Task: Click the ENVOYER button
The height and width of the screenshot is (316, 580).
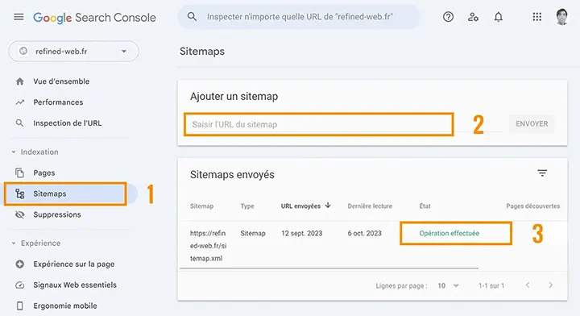Action: tap(532, 124)
